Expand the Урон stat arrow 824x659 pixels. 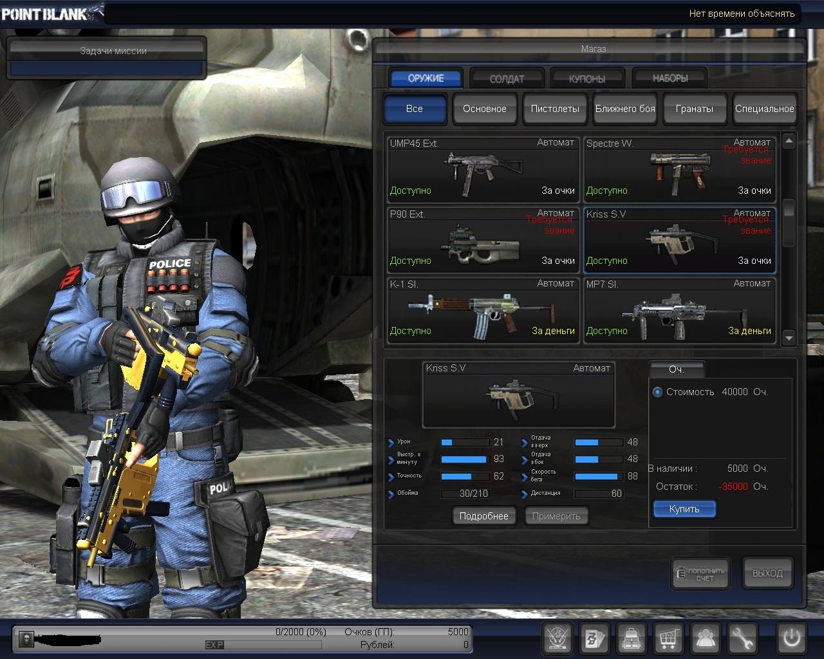[x=391, y=443]
